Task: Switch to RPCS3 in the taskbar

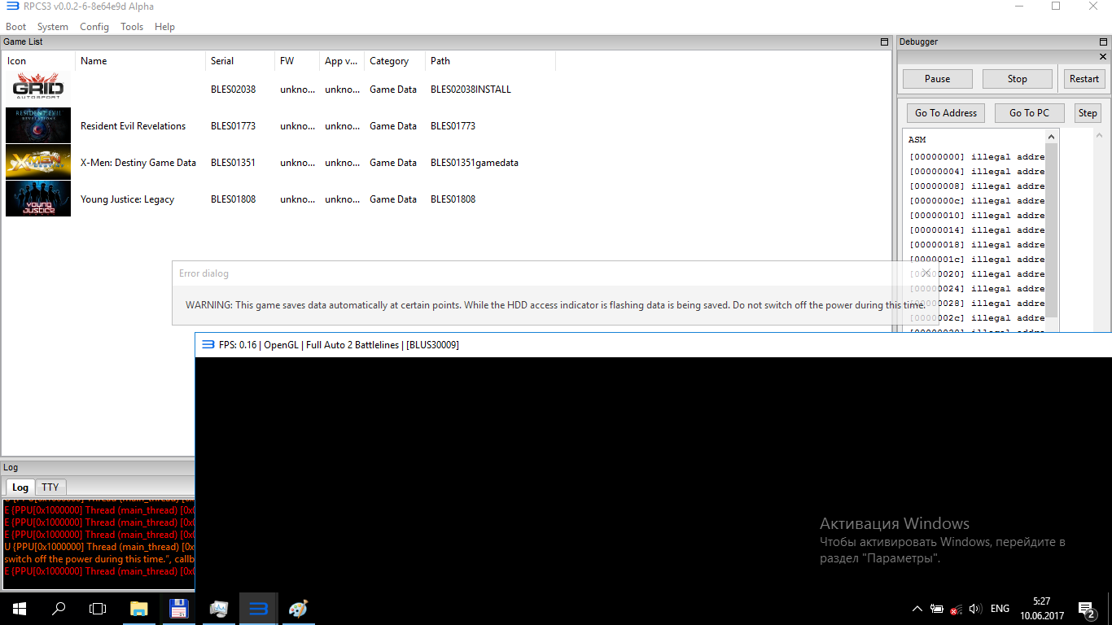Action: click(x=259, y=609)
